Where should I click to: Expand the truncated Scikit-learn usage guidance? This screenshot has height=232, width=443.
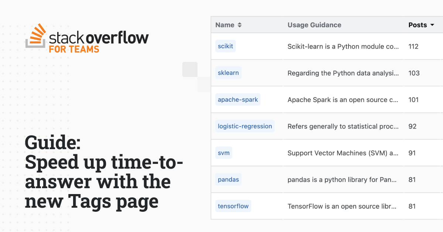point(343,46)
